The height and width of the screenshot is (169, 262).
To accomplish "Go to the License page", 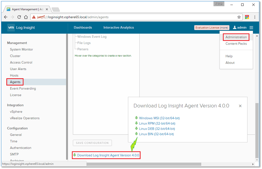I will tap(16, 95).
